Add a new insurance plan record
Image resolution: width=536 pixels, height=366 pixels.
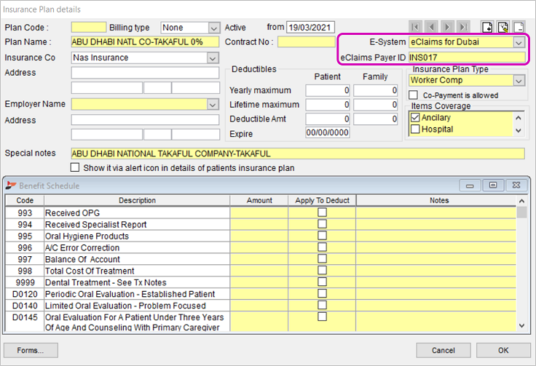[487, 28]
